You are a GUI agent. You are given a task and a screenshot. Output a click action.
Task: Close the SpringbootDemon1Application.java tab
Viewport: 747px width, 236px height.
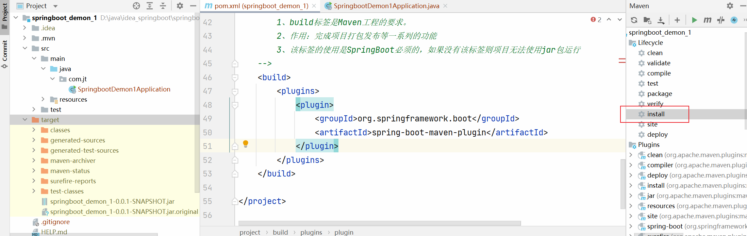[445, 6]
